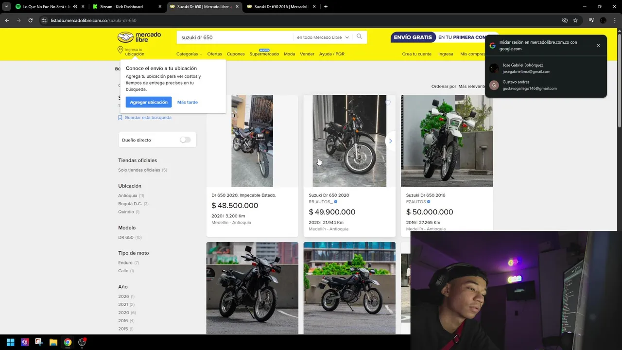
Task: Filter location by Bogotá D.C.
Action: click(x=133, y=204)
